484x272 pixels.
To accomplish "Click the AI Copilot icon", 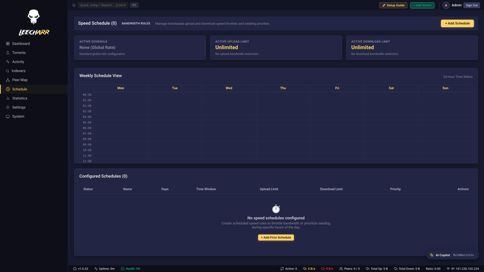I will (431, 255).
